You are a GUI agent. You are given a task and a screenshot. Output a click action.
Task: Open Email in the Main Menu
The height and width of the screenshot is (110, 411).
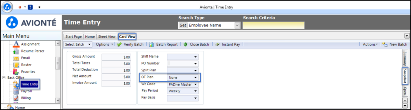26,58
